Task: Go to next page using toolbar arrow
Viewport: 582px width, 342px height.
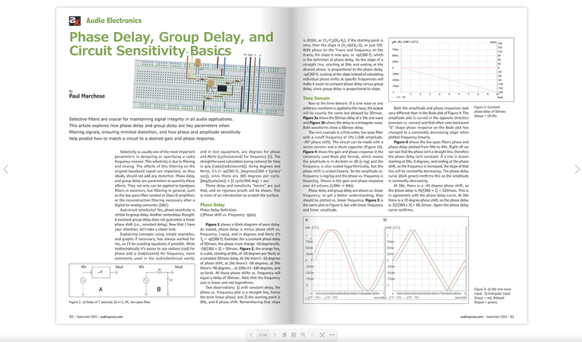Action: (x=275, y=334)
